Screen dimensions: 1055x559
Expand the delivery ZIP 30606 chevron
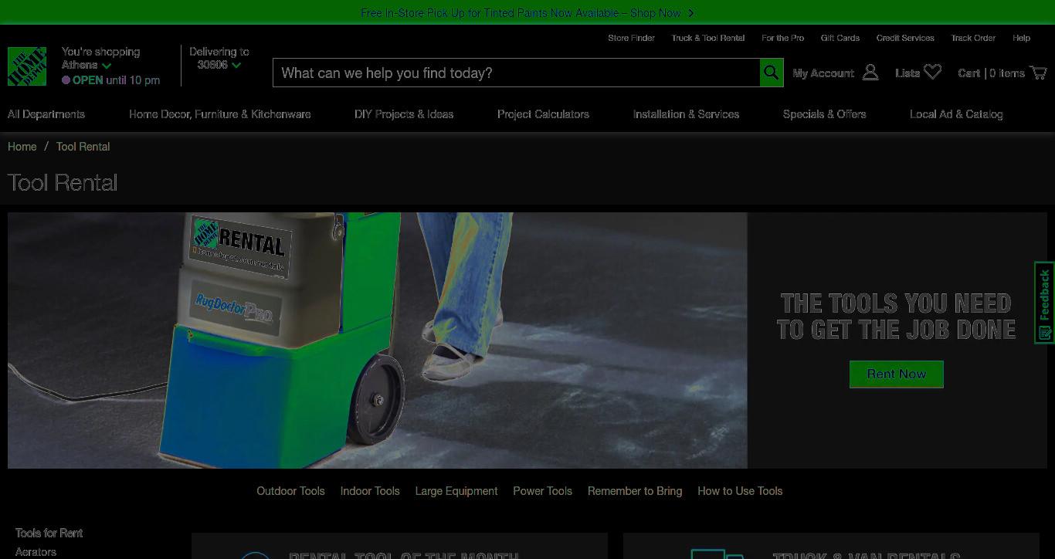[x=236, y=66]
